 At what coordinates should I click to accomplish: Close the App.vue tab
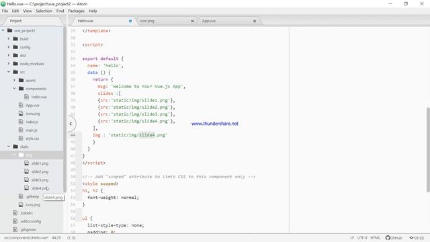[255, 21]
